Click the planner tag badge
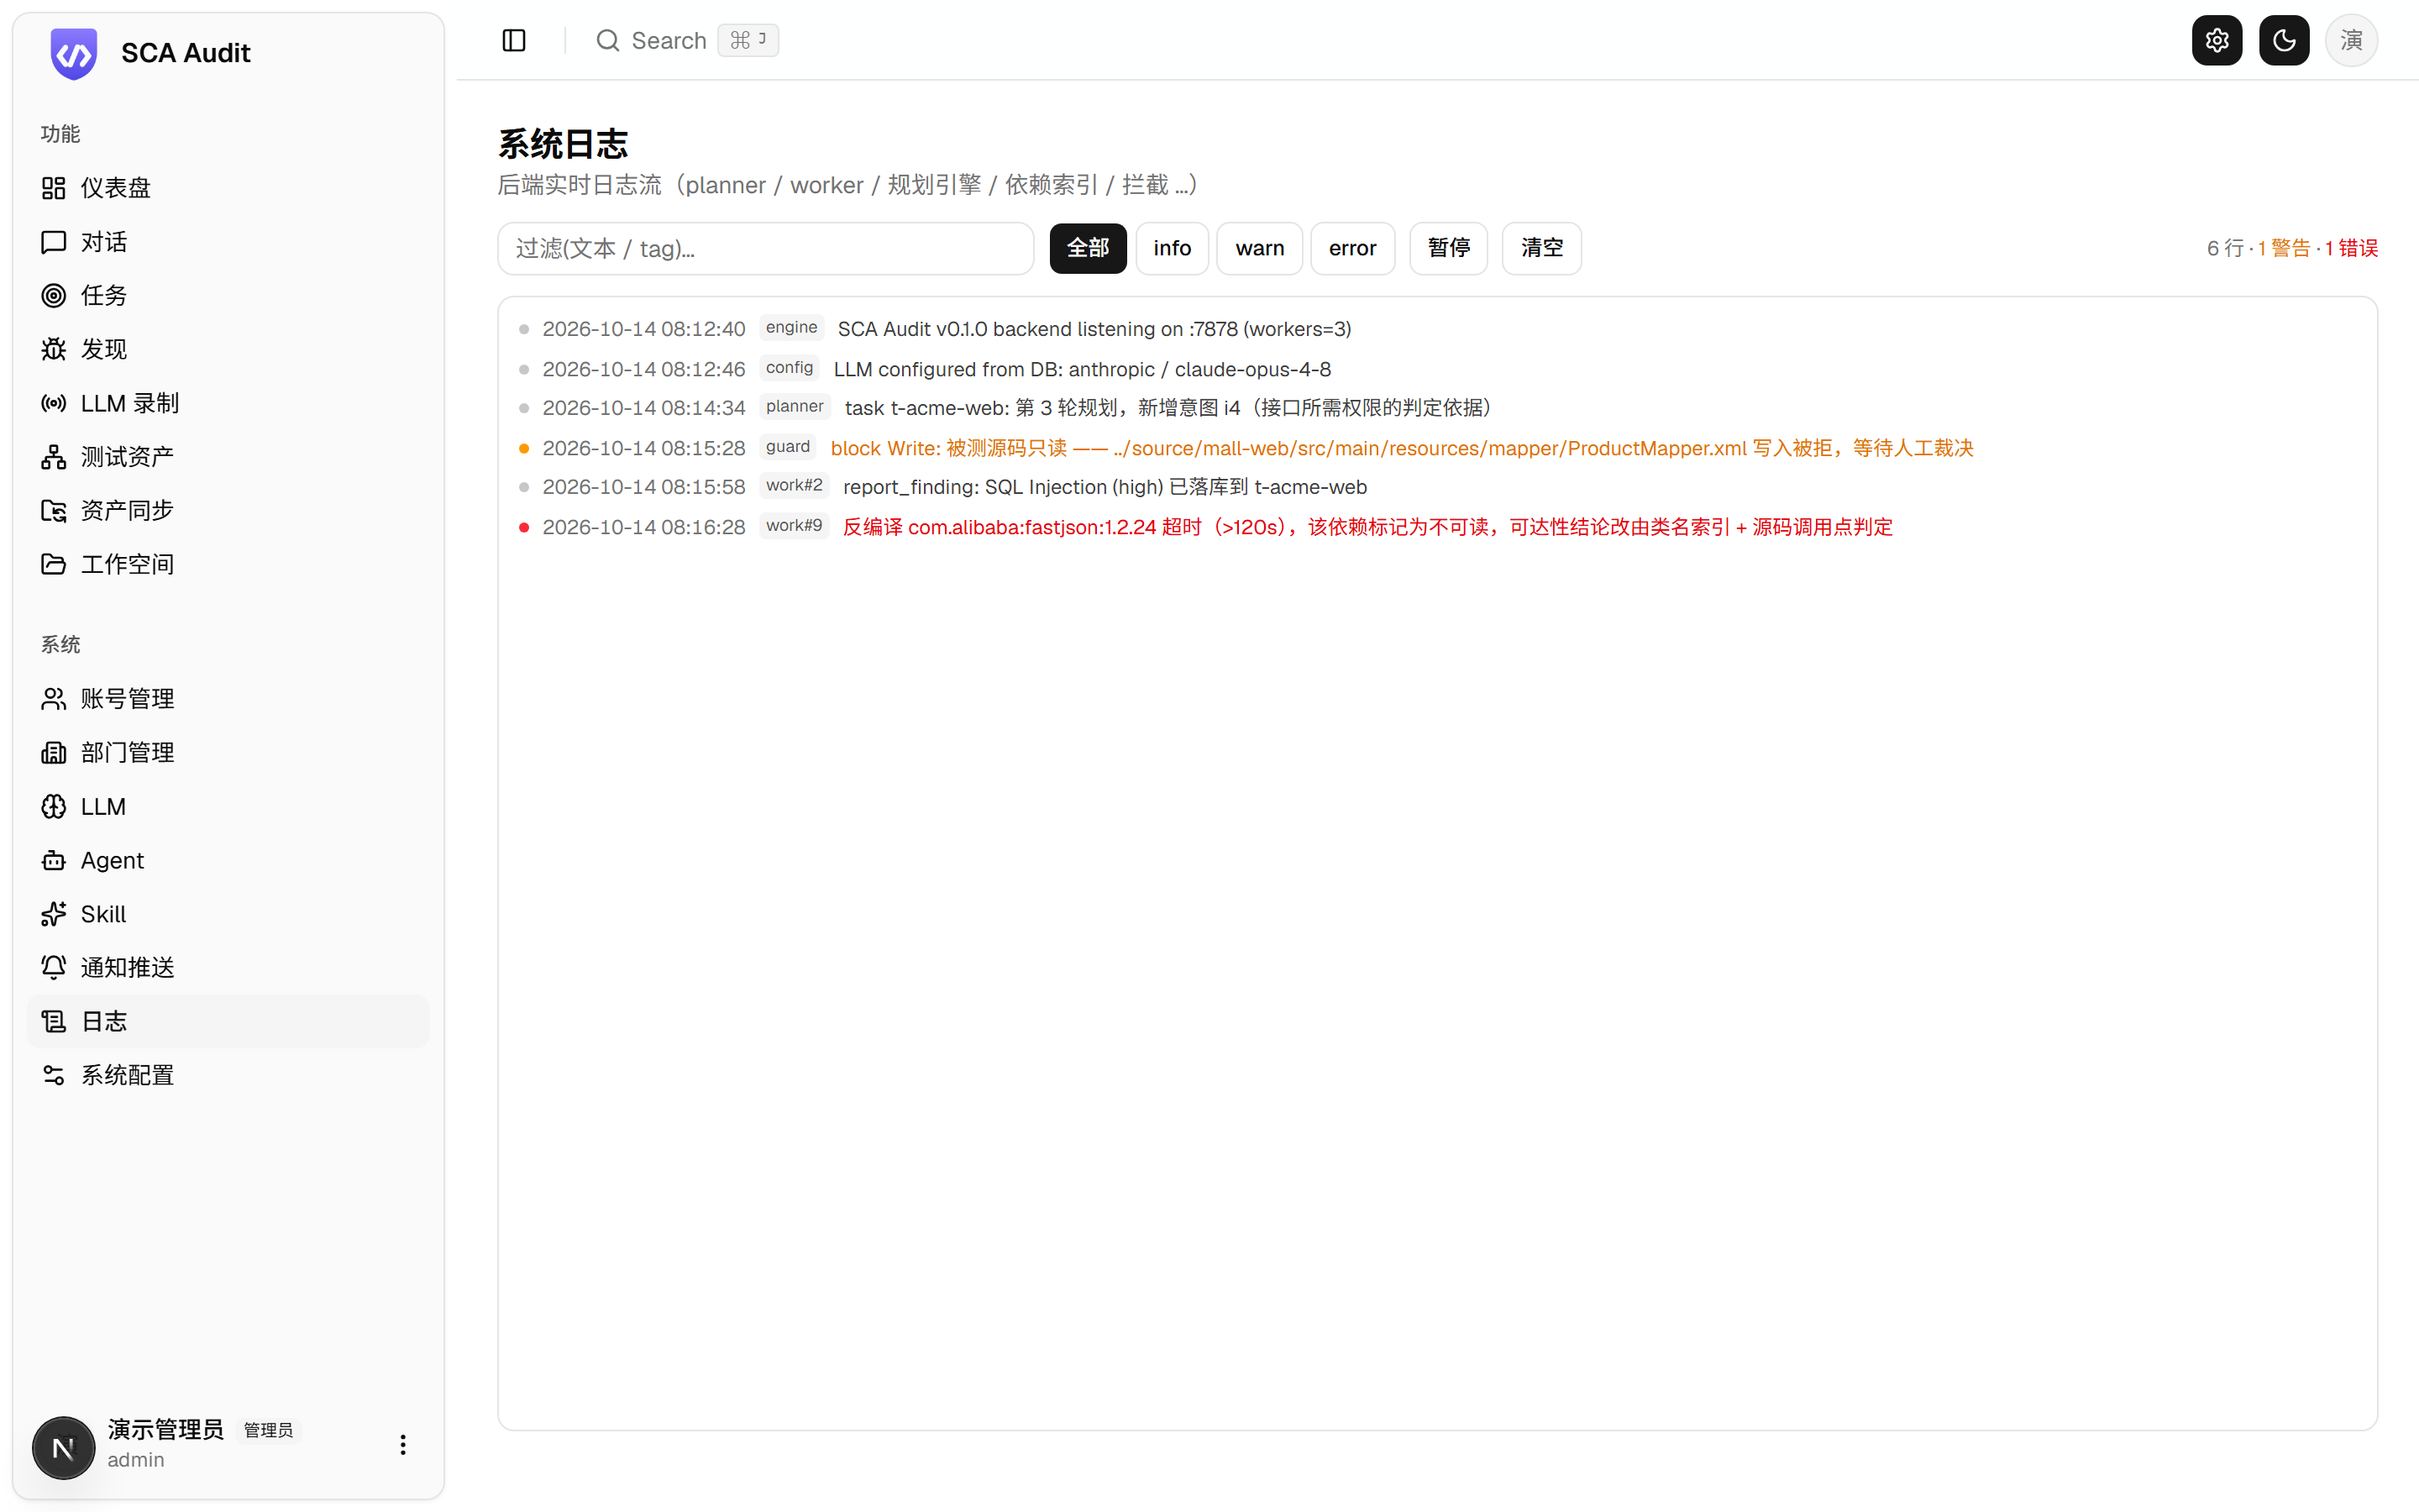 pos(795,407)
